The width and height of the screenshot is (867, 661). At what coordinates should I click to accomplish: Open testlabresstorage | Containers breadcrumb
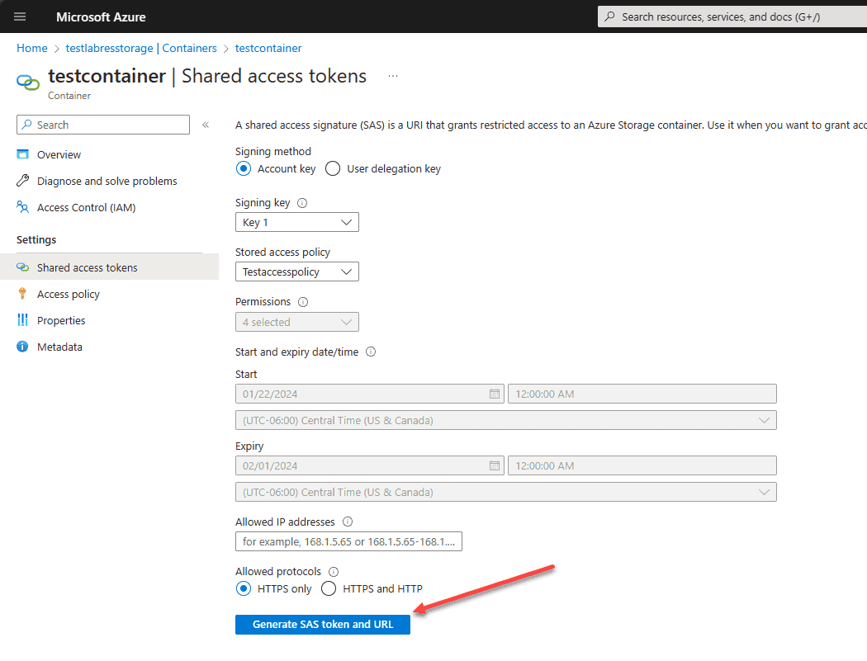[x=141, y=48]
